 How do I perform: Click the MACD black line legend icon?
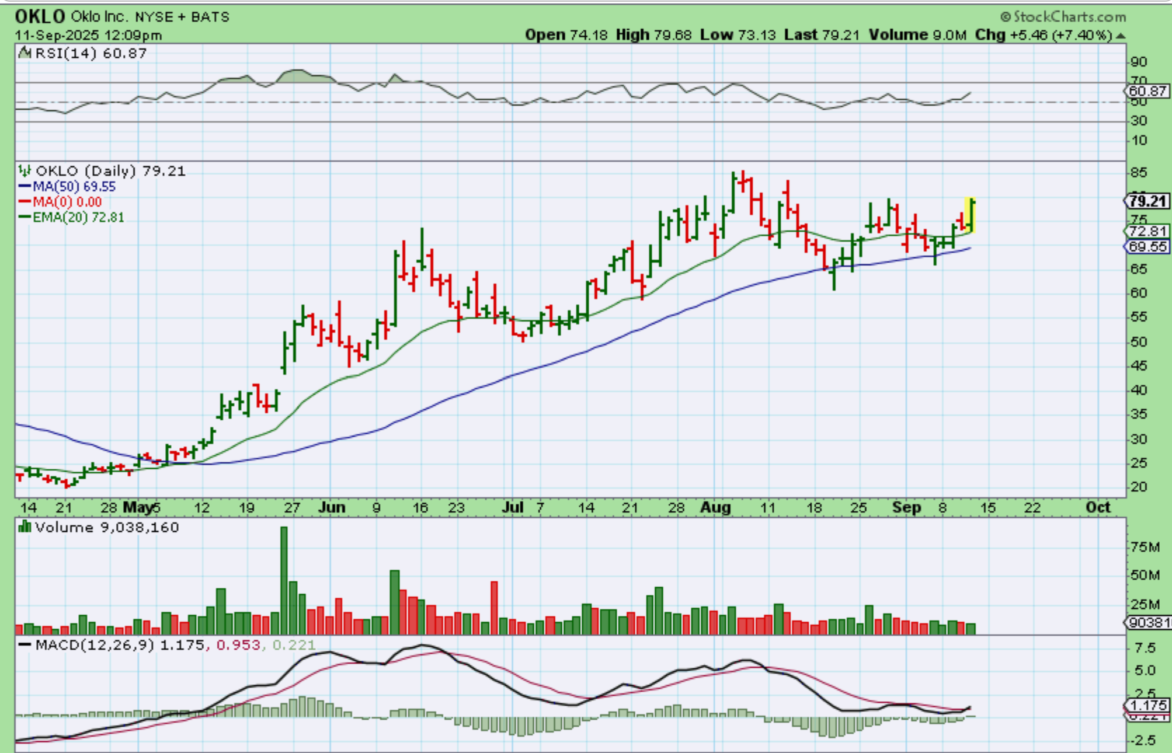[25, 645]
